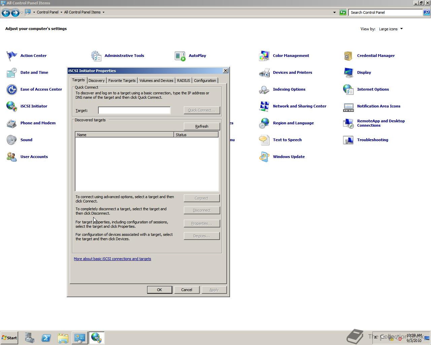The height and width of the screenshot is (345, 431).
Task: Click the Refresh button in Discovered targets
Action: click(x=202, y=126)
